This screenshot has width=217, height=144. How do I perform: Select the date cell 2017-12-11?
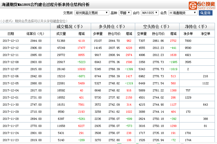tap(11, 55)
